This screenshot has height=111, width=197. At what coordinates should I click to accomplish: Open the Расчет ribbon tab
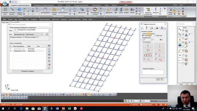click(60, 5)
